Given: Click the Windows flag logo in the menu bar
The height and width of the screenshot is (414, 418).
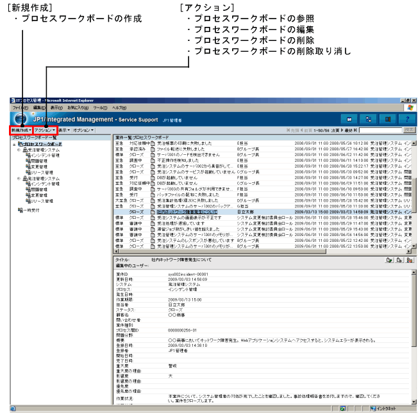Looking at the screenshot, I should point(410,107).
